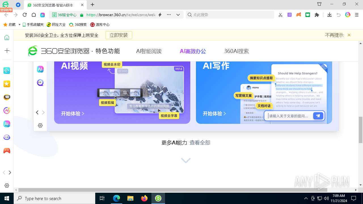Image resolution: width=363 pixels, height=204 pixels.
Task: Click the colorful AI assistant toolbar icon
Action: coord(348,15)
